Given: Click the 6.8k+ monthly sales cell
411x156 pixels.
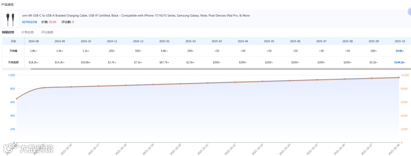Looking at the screenshot, I should click(x=164, y=51).
